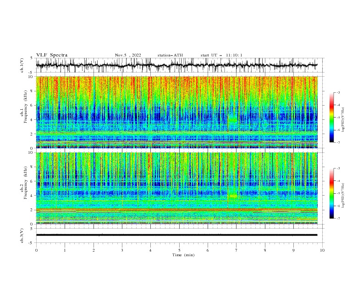Click time axis tick label "2"
Viewport: 363px width, 281px height.
click(x=93, y=250)
